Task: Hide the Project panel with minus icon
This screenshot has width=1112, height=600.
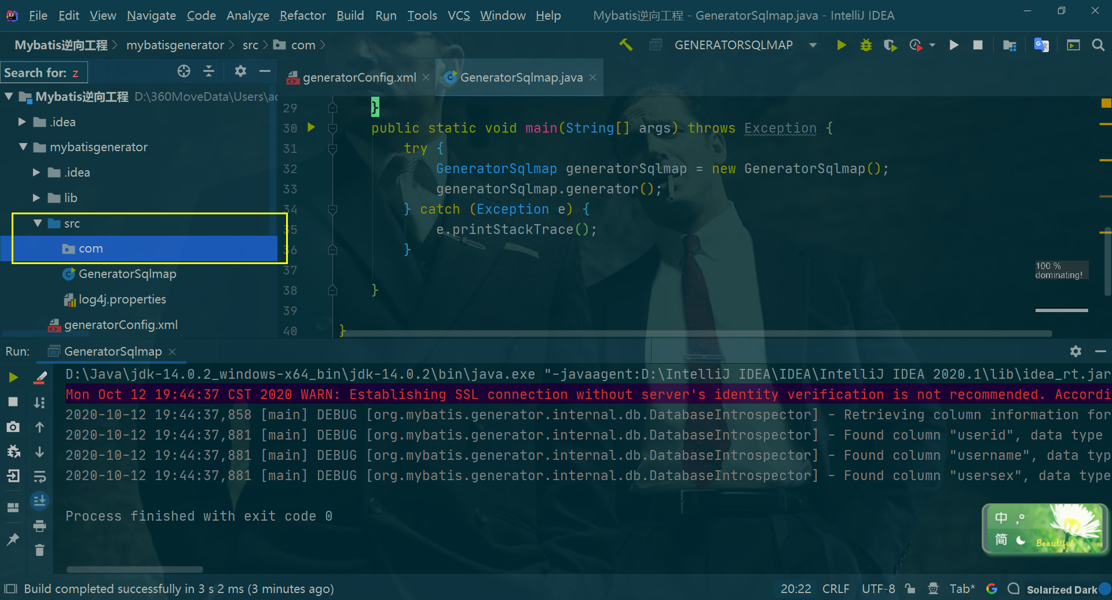Action: [265, 71]
